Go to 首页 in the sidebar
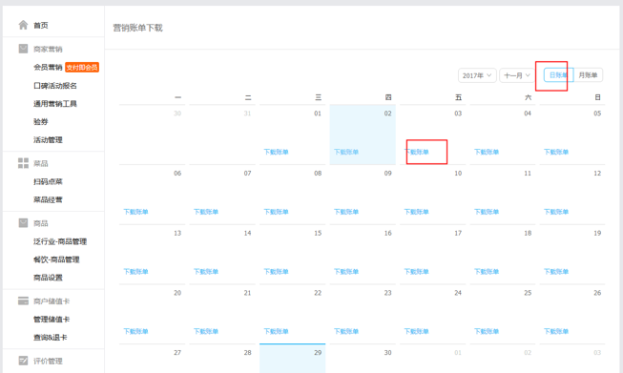The image size is (623, 373). (40, 26)
